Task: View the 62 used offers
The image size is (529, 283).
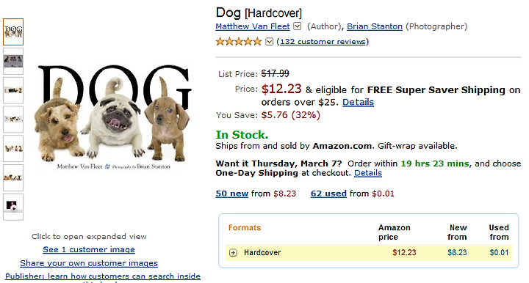Action: tap(328, 194)
